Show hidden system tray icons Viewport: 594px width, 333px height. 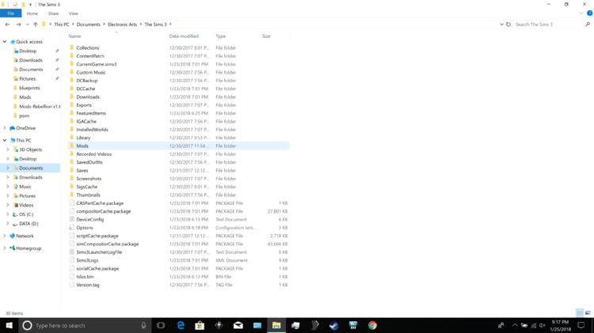pyautogui.click(x=515, y=325)
